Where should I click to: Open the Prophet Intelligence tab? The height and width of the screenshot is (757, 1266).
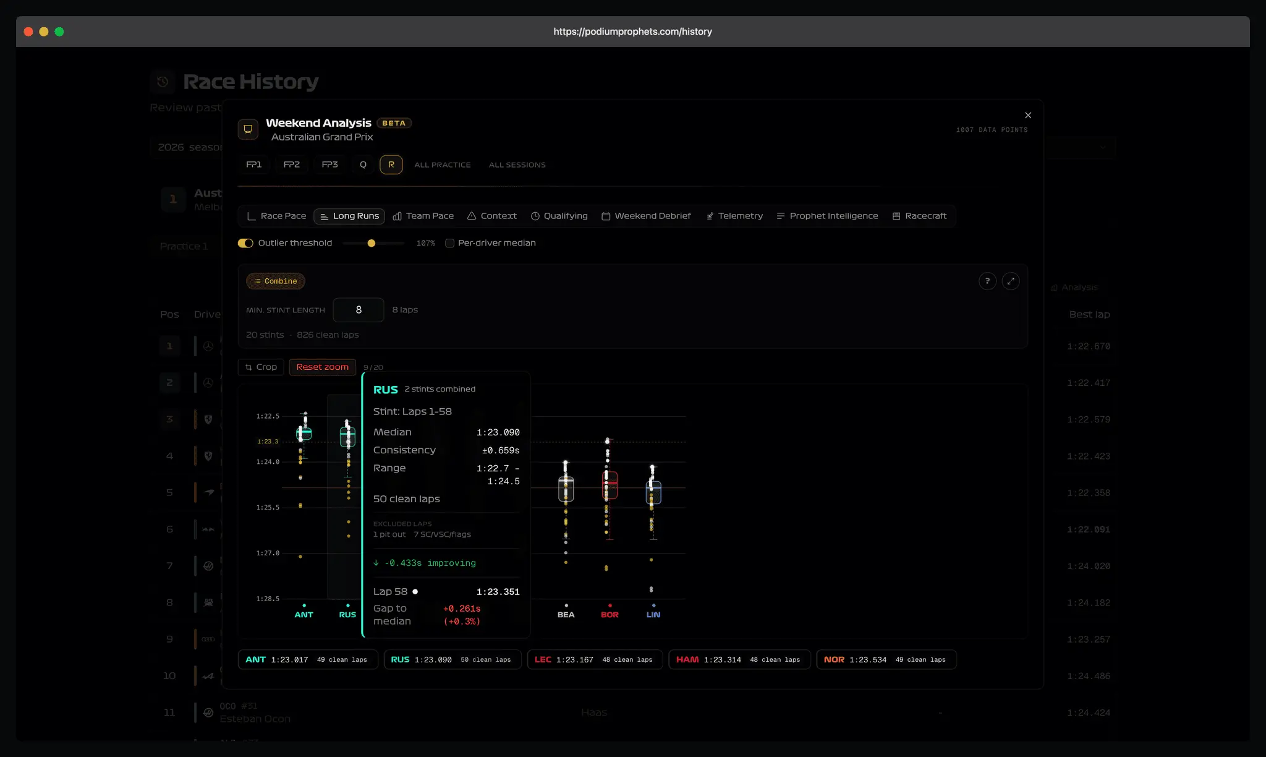pos(827,216)
